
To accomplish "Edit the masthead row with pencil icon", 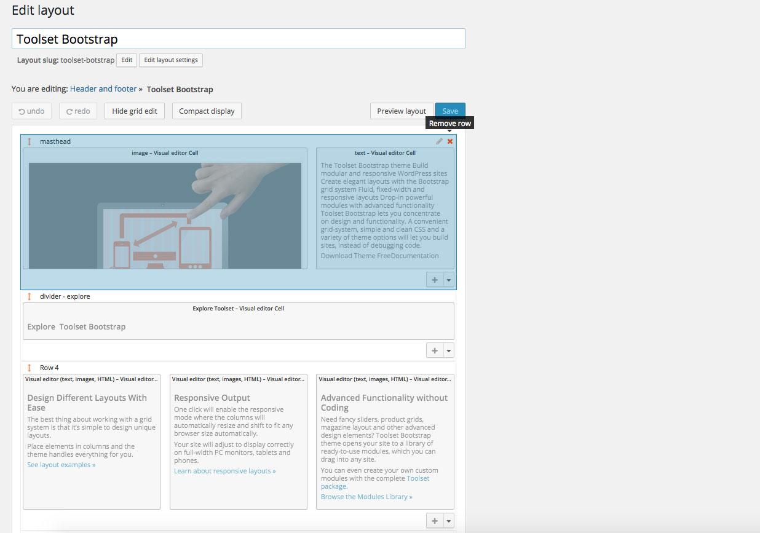I will [439, 141].
